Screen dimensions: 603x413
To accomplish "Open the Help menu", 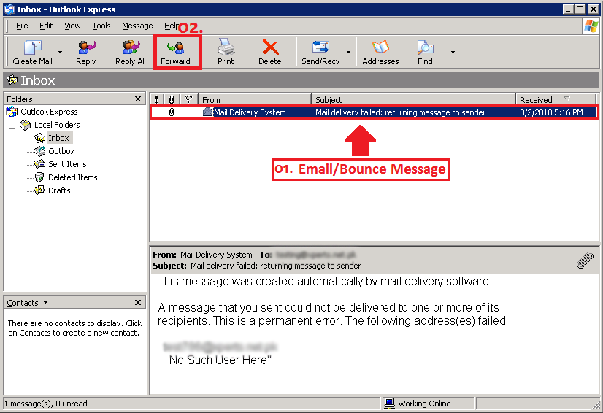I will (171, 26).
